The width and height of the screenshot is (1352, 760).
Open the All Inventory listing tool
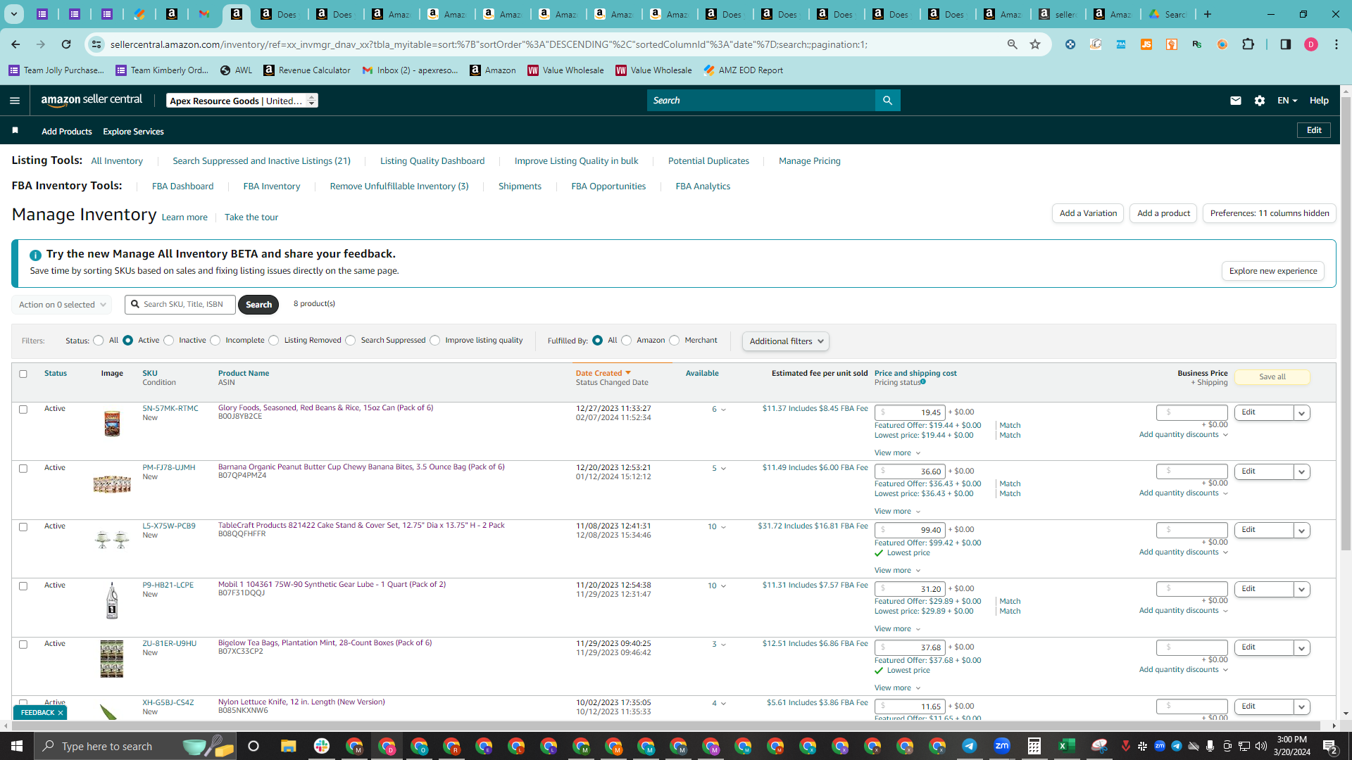tap(117, 161)
